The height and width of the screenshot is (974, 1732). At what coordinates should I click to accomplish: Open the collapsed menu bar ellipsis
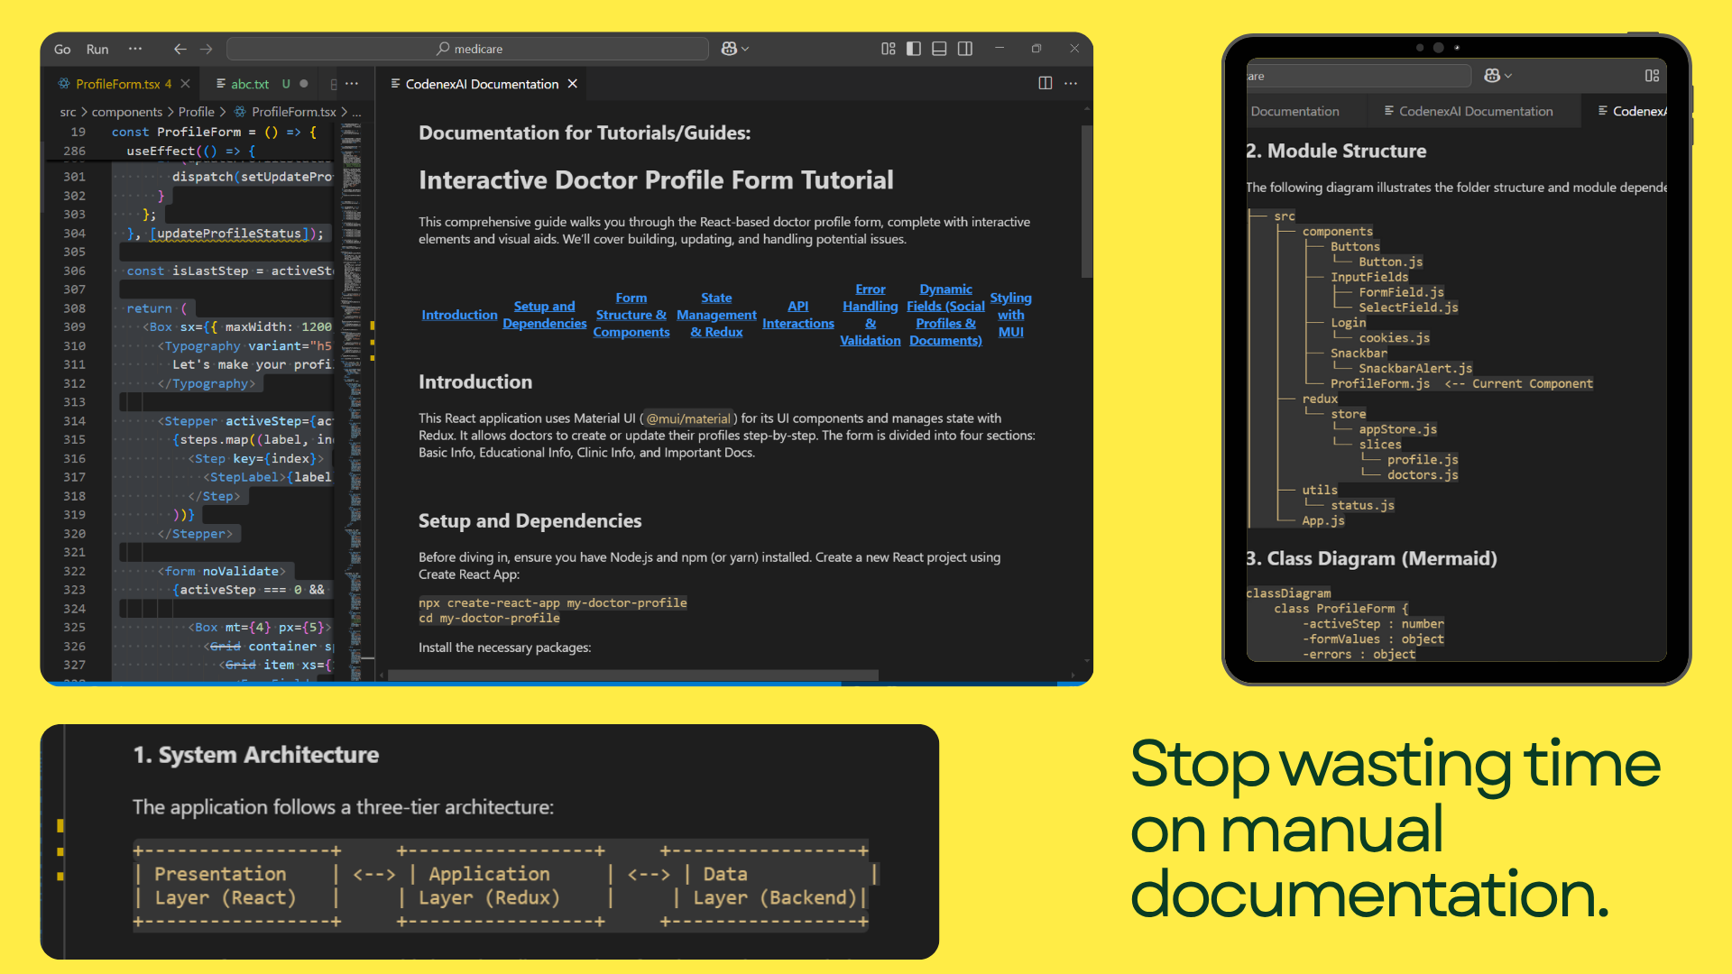[x=135, y=49]
